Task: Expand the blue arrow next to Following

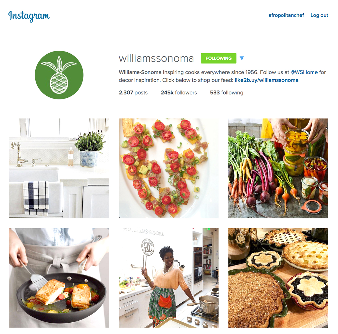Action: [x=242, y=58]
